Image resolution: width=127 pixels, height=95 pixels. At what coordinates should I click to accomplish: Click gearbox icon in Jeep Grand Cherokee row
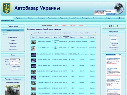[68, 42]
